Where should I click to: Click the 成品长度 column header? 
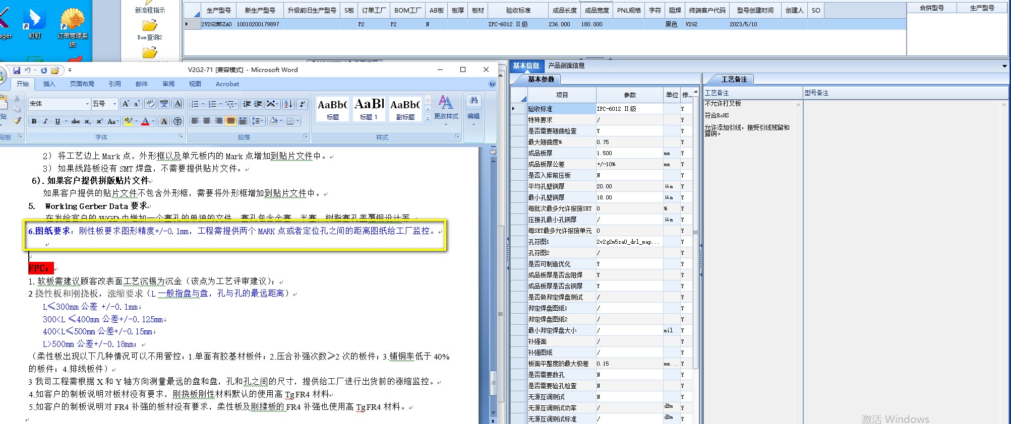click(x=564, y=10)
